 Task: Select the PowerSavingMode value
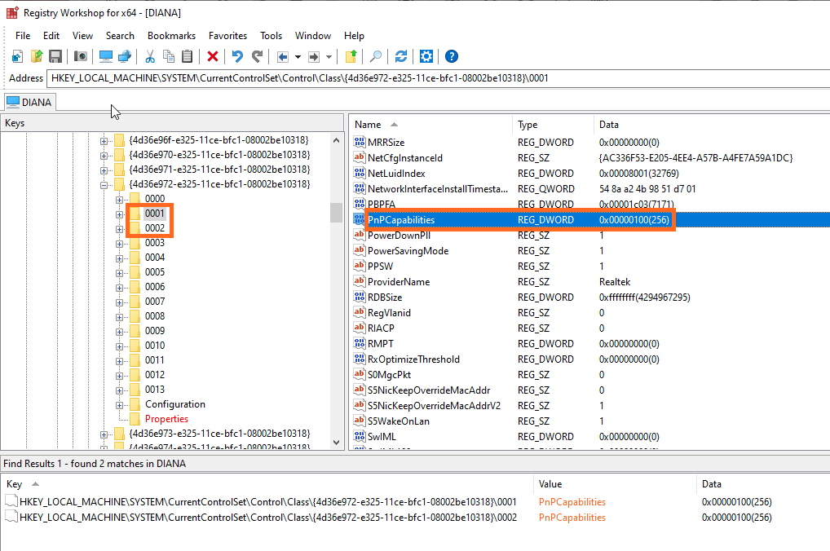tap(408, 251)
